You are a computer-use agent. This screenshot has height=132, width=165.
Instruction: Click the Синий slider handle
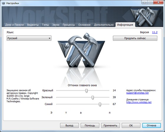pyautogui.click(x=100, y=104)
